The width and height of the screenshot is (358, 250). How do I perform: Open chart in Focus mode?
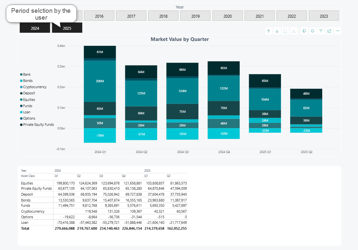click(x=329, y=31)
